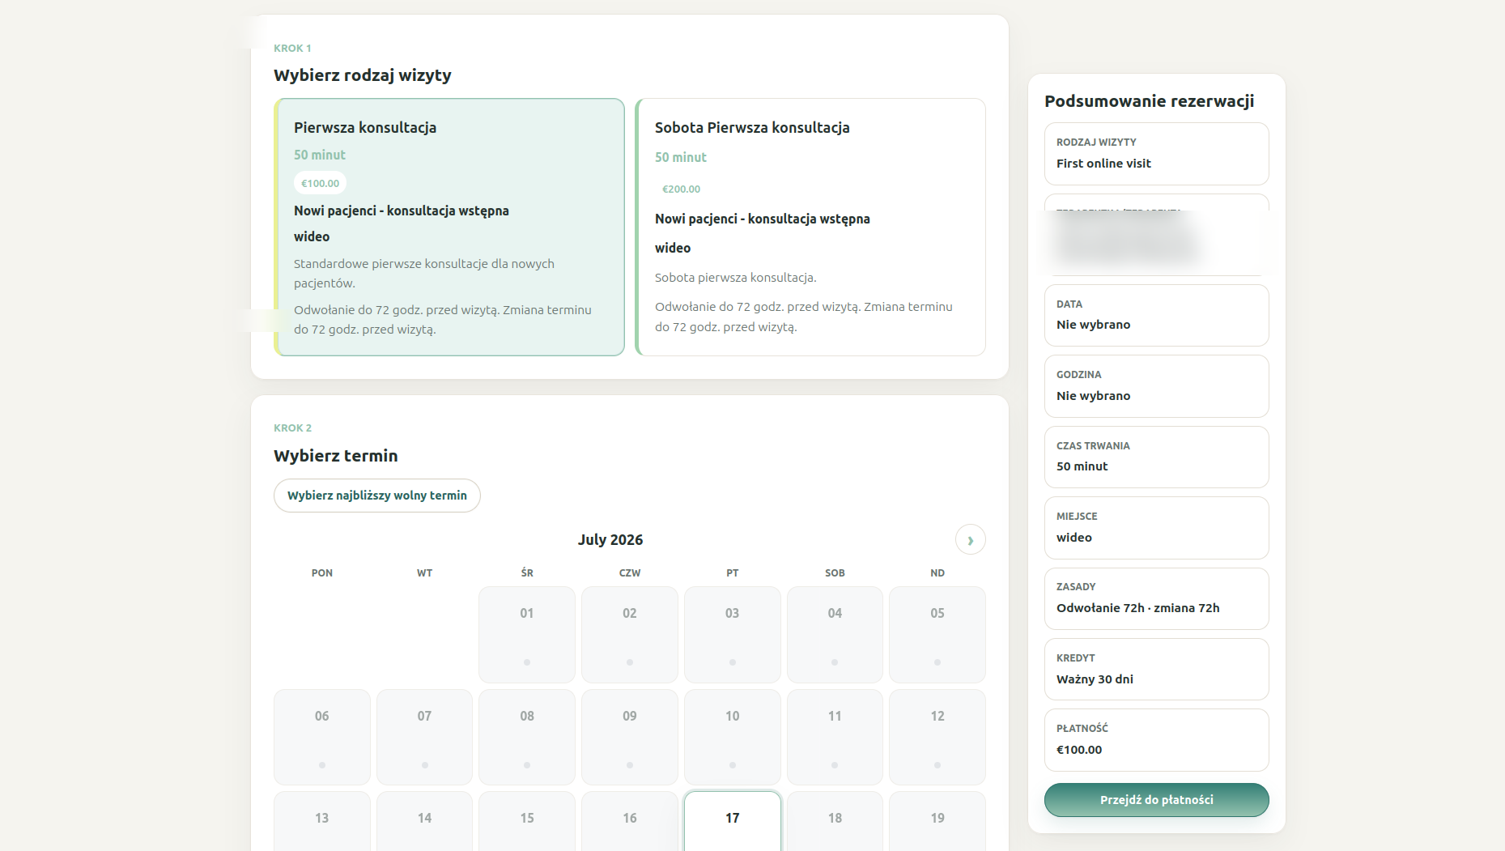The image size is (1505, 851).
Task: Click Wybierz najbliższy wolny termin button
Action: (377, 496)
